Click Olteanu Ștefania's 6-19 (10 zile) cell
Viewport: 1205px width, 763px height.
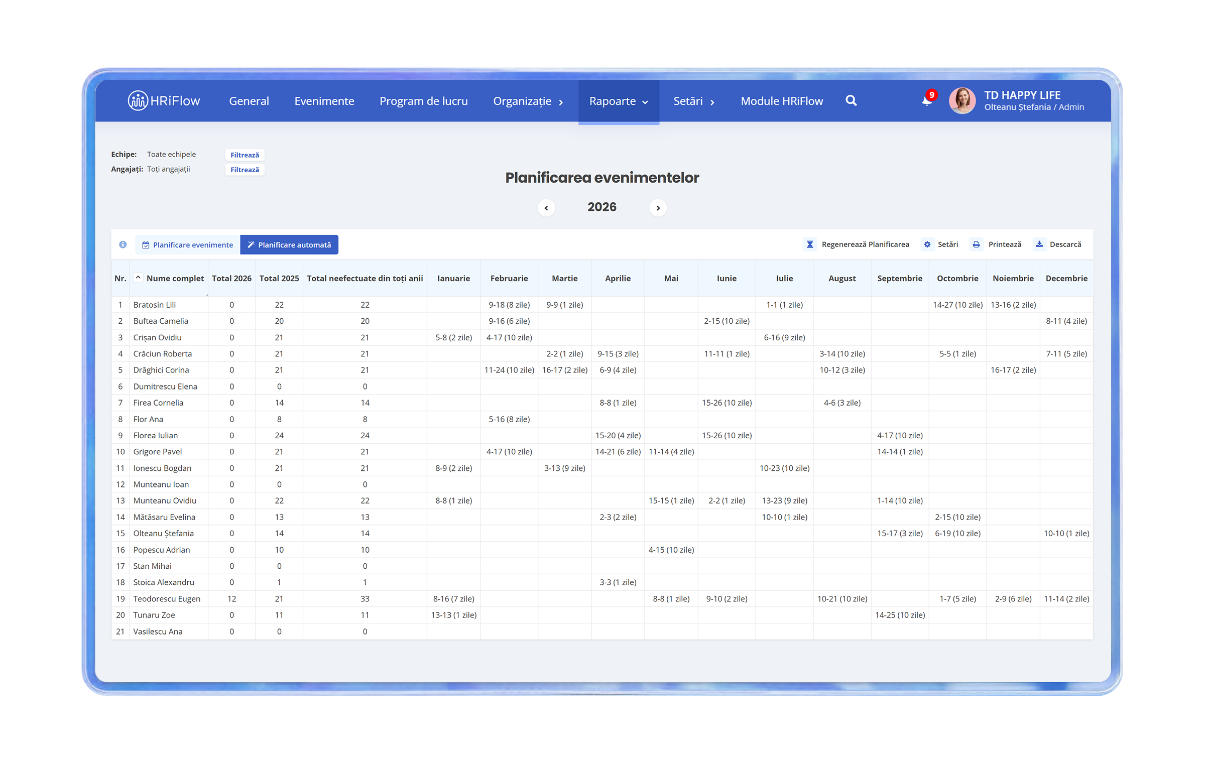click(x=957, y=533)
